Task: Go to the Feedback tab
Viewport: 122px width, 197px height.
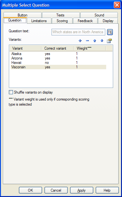Action: pyautogui.click(x=85, y=21)
